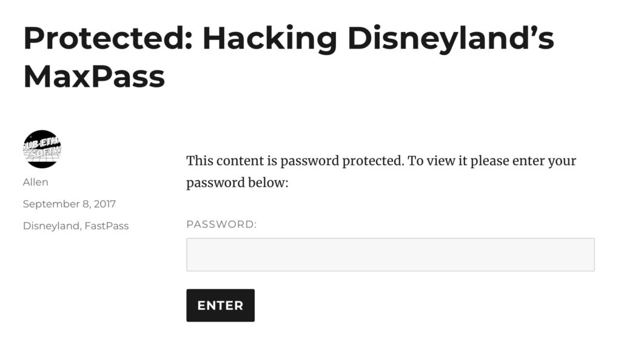Click the September 8, 2017 date link

tap(69, 204)
